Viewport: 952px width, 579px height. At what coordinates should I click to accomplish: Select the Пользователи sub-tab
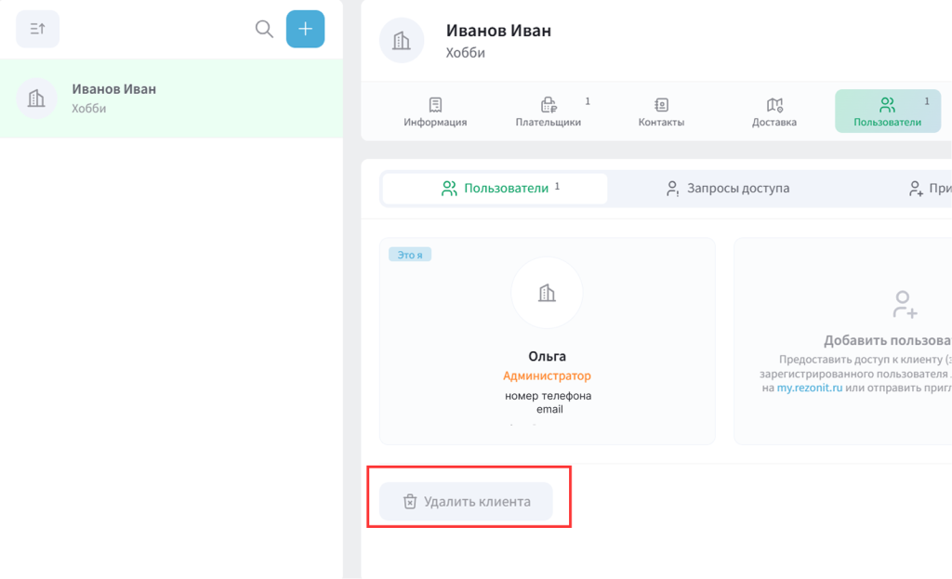[495, 189]
